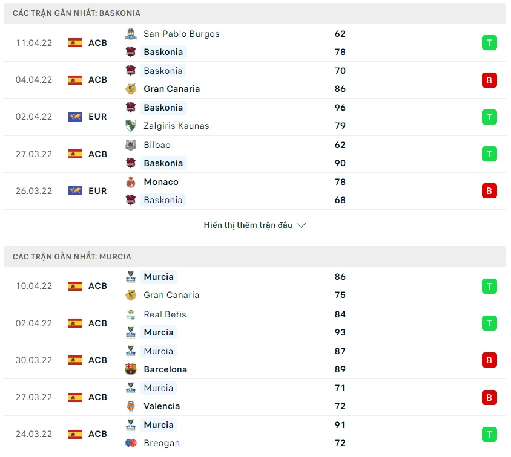511x457 pixels.
Task: Click 'Hiển thị thêm trận đấu' link
Action: pos(248,225)
